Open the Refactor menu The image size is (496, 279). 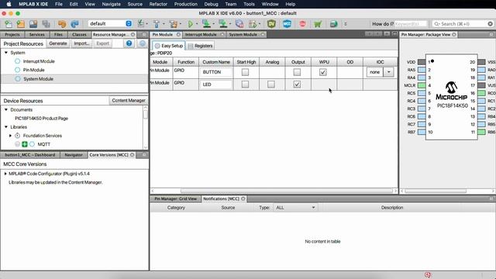(x=158, y=4)
